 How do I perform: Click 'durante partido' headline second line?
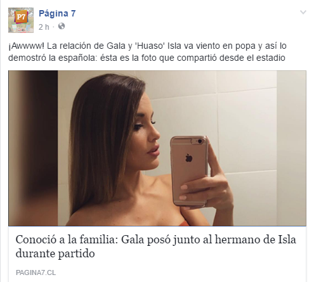pos(55,253)
